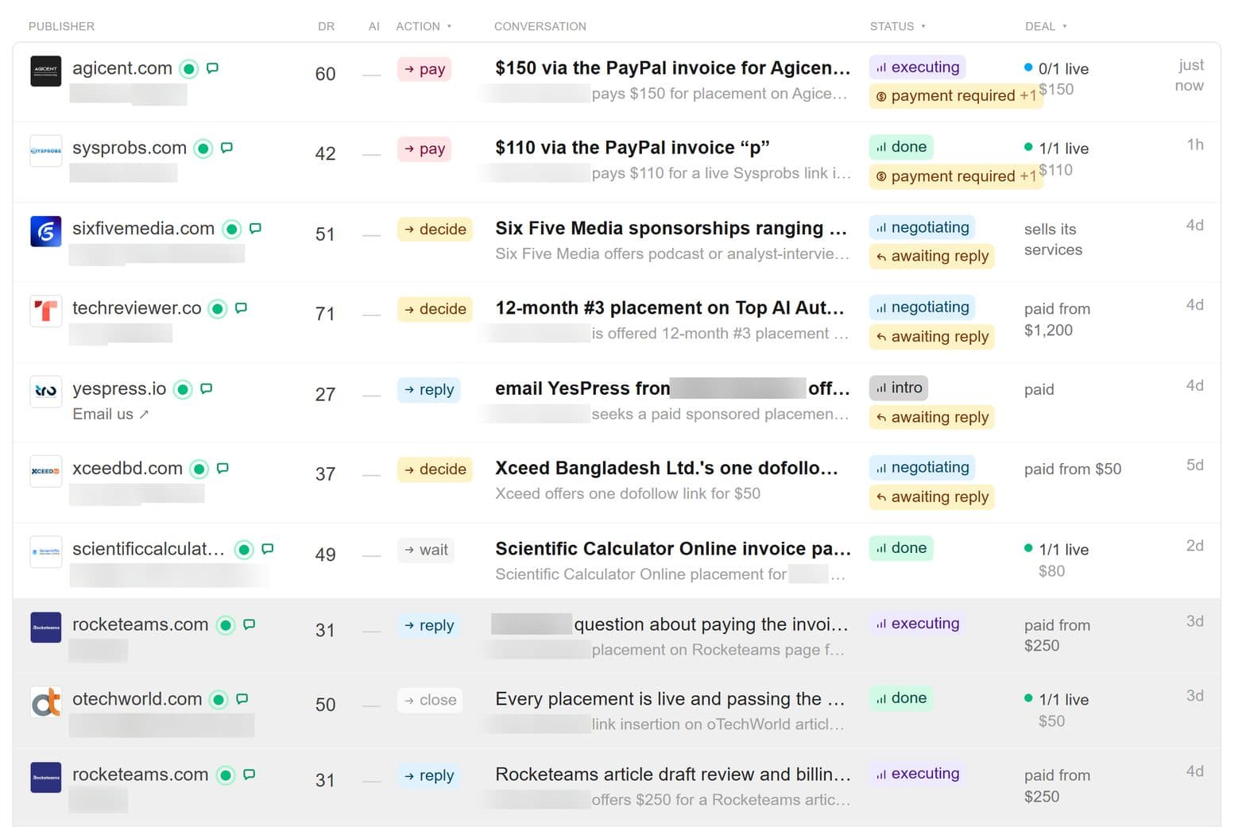Image resolution: width=1246 pixels, height=827 pixels.
Task: Open the '$110 via the PayPal invoice' conversation
Action: click(633, 148)
